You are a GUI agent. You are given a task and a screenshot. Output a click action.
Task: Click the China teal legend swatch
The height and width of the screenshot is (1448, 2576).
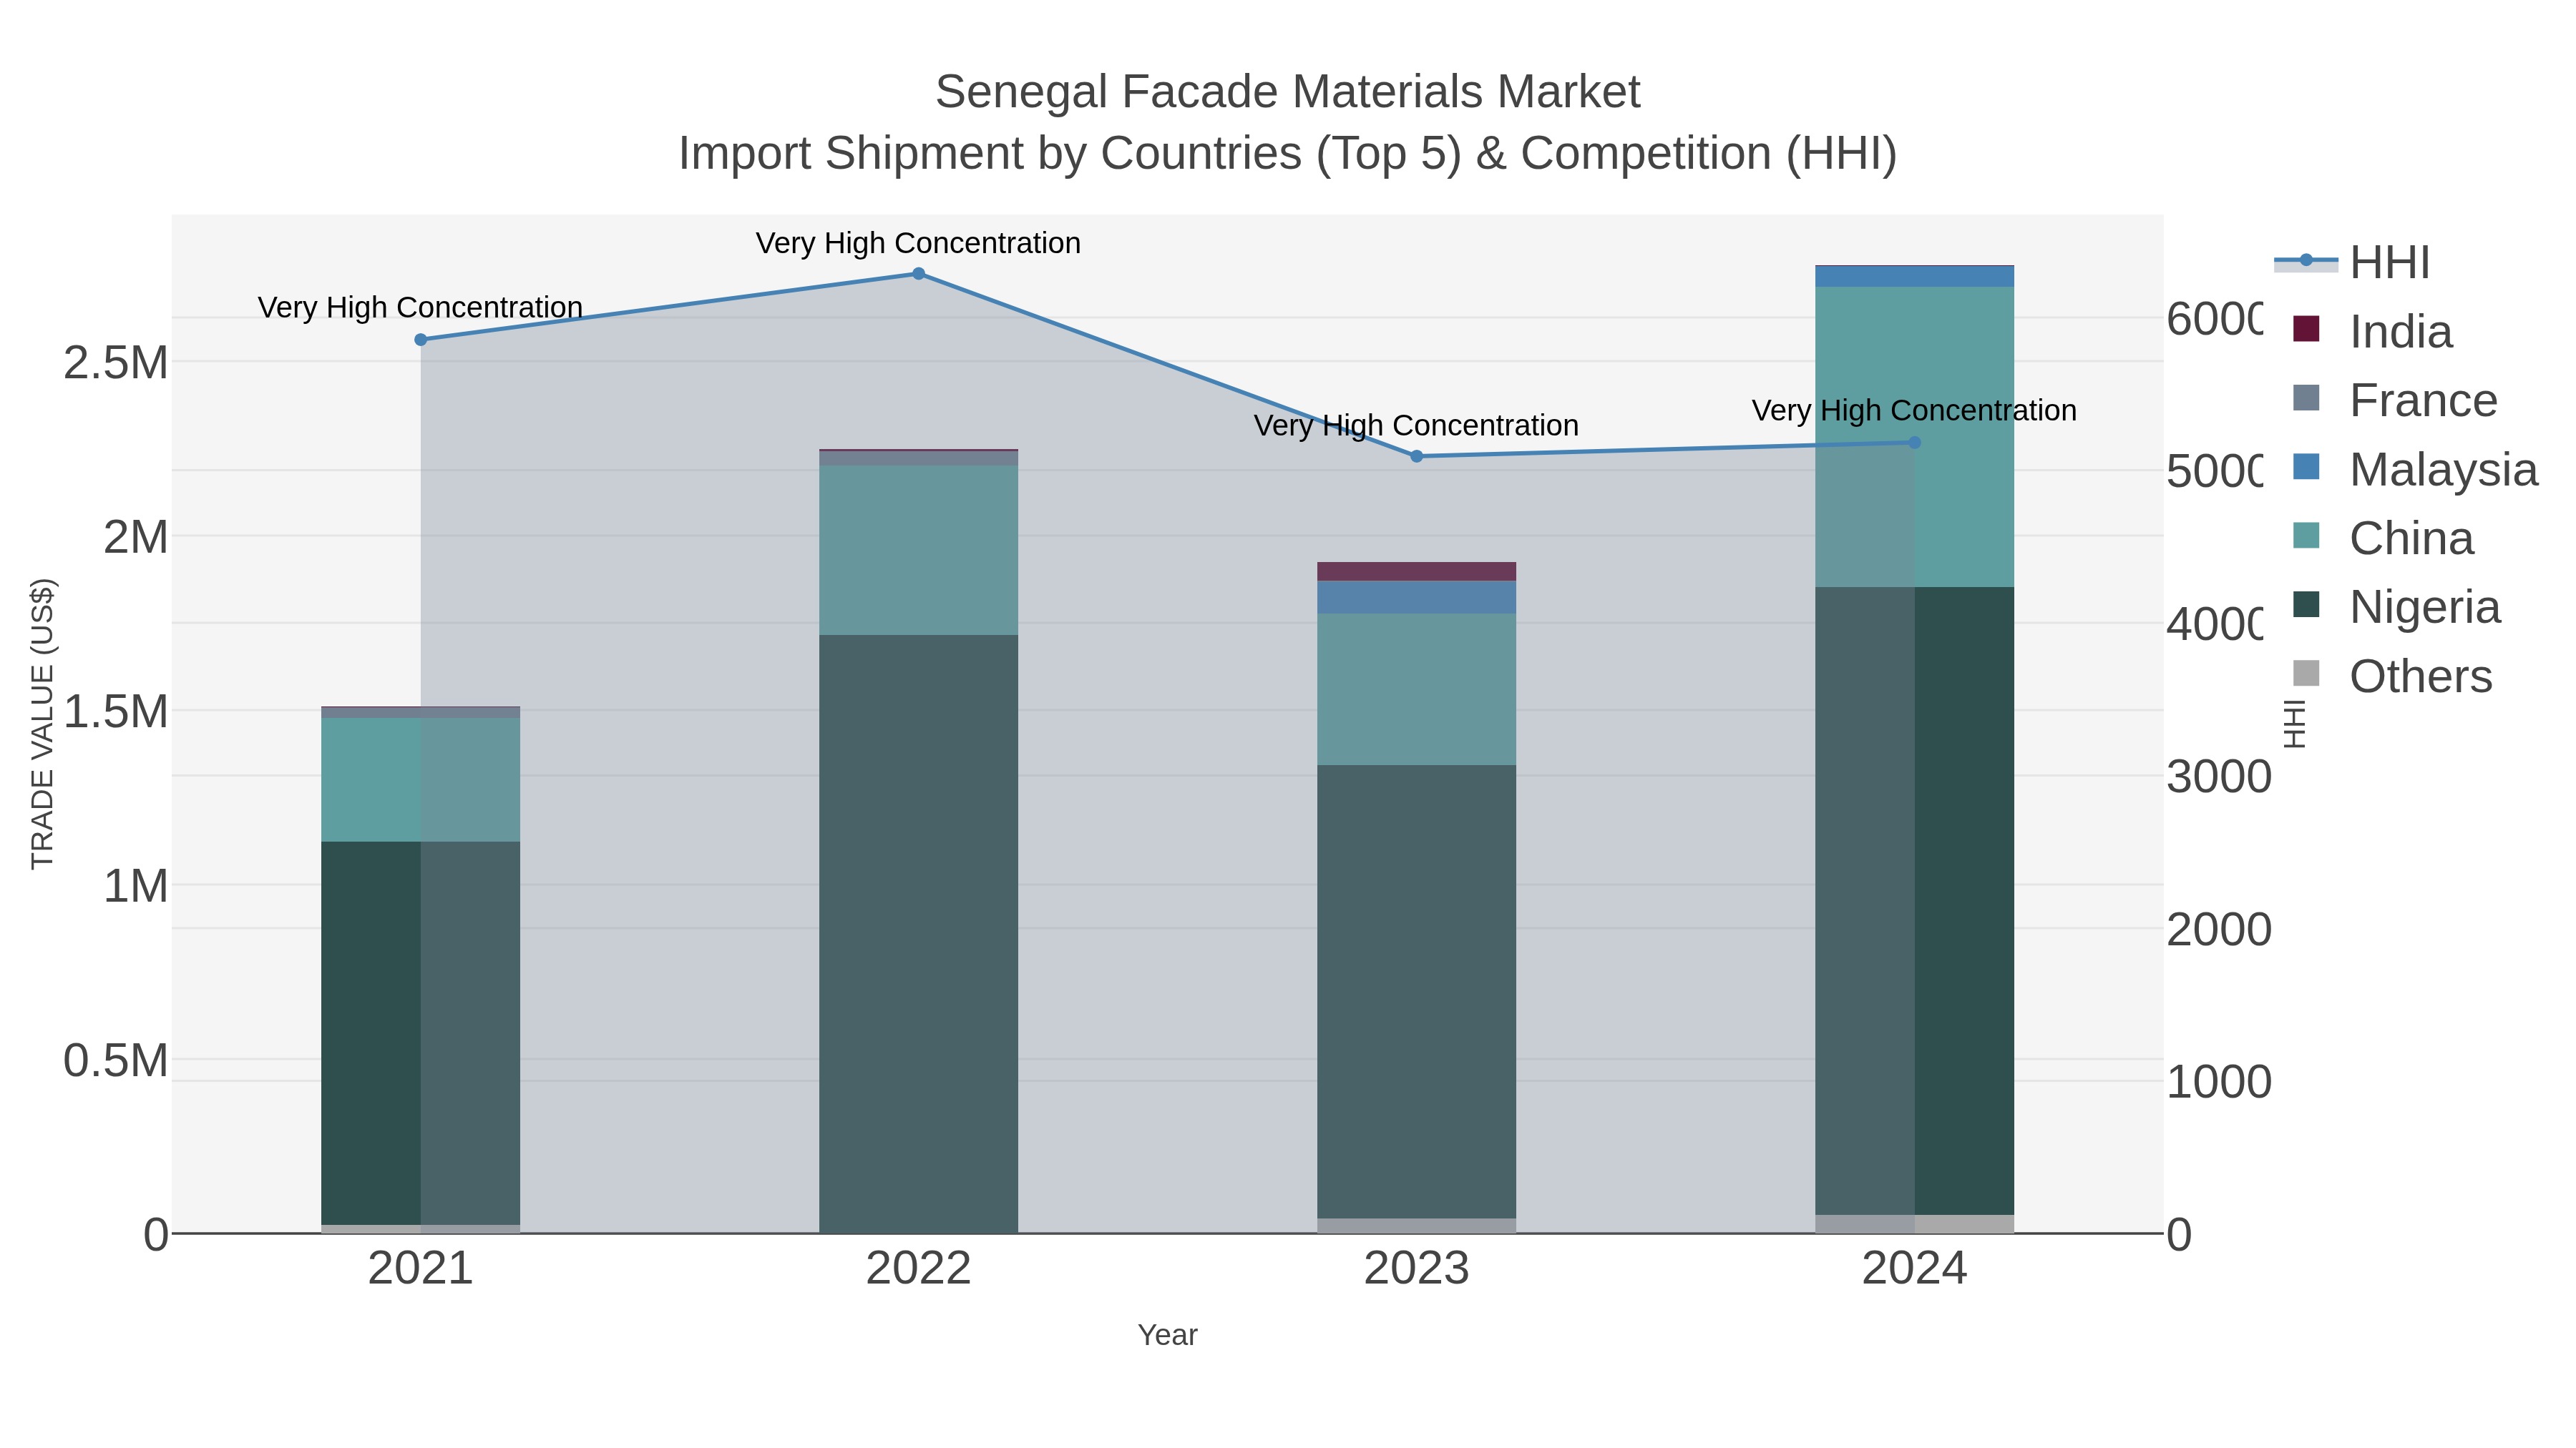pos(2306,536)
